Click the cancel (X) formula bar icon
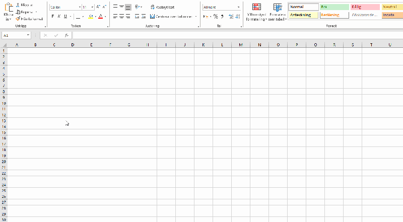 click(x=45, y=35)
